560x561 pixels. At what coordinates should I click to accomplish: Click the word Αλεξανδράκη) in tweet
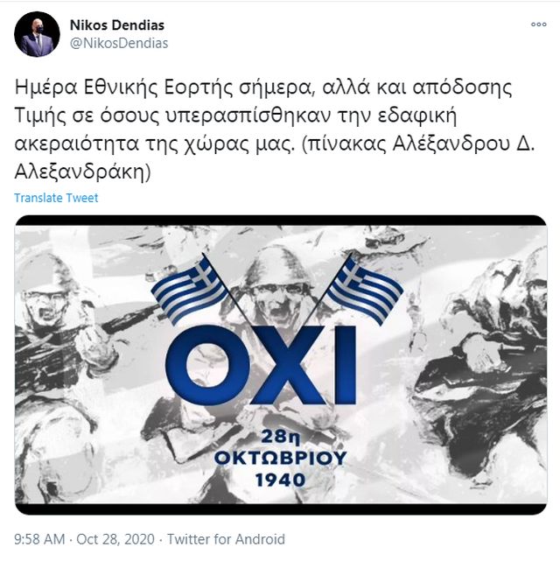(82, 172)
